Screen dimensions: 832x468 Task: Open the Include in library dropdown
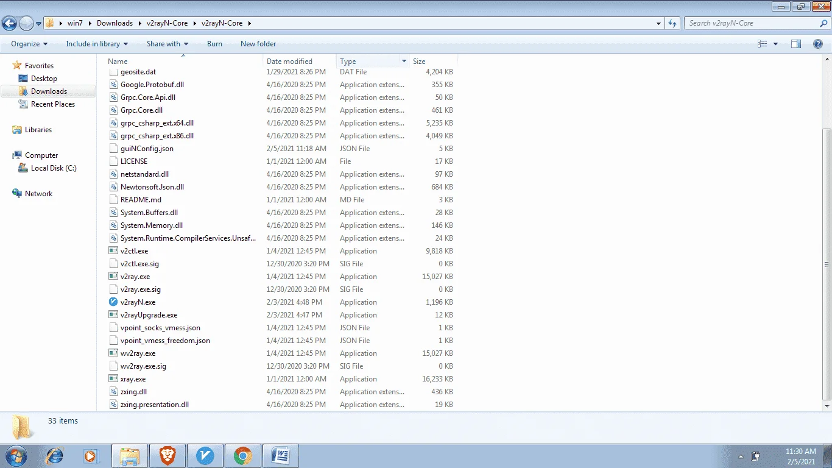click(x=97, y=44)
